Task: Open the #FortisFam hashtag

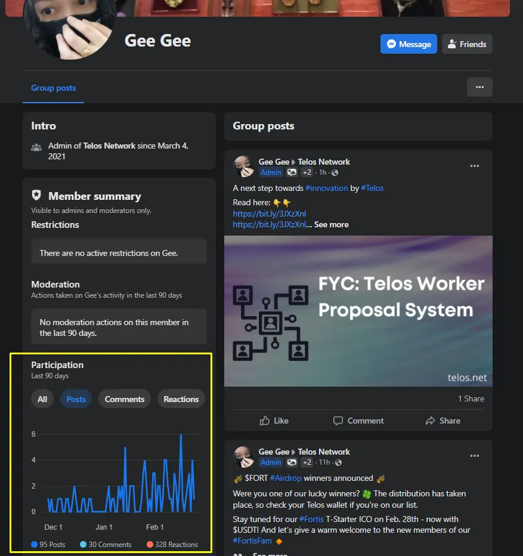Action: (252, 540)
